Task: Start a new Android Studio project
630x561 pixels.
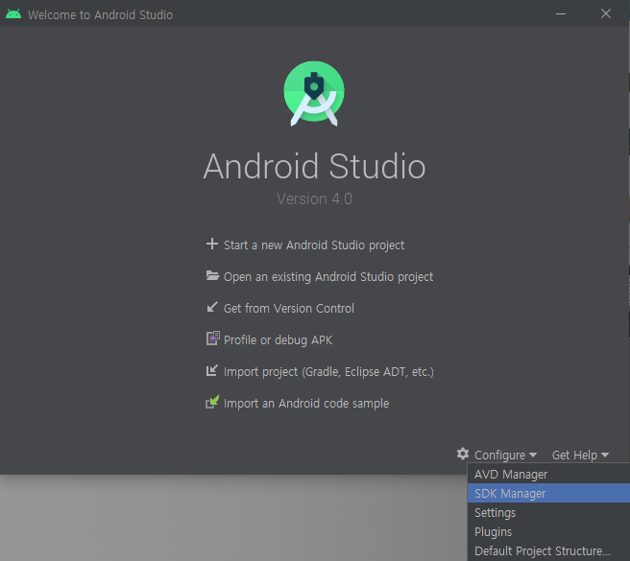Action: pos(314,245)
